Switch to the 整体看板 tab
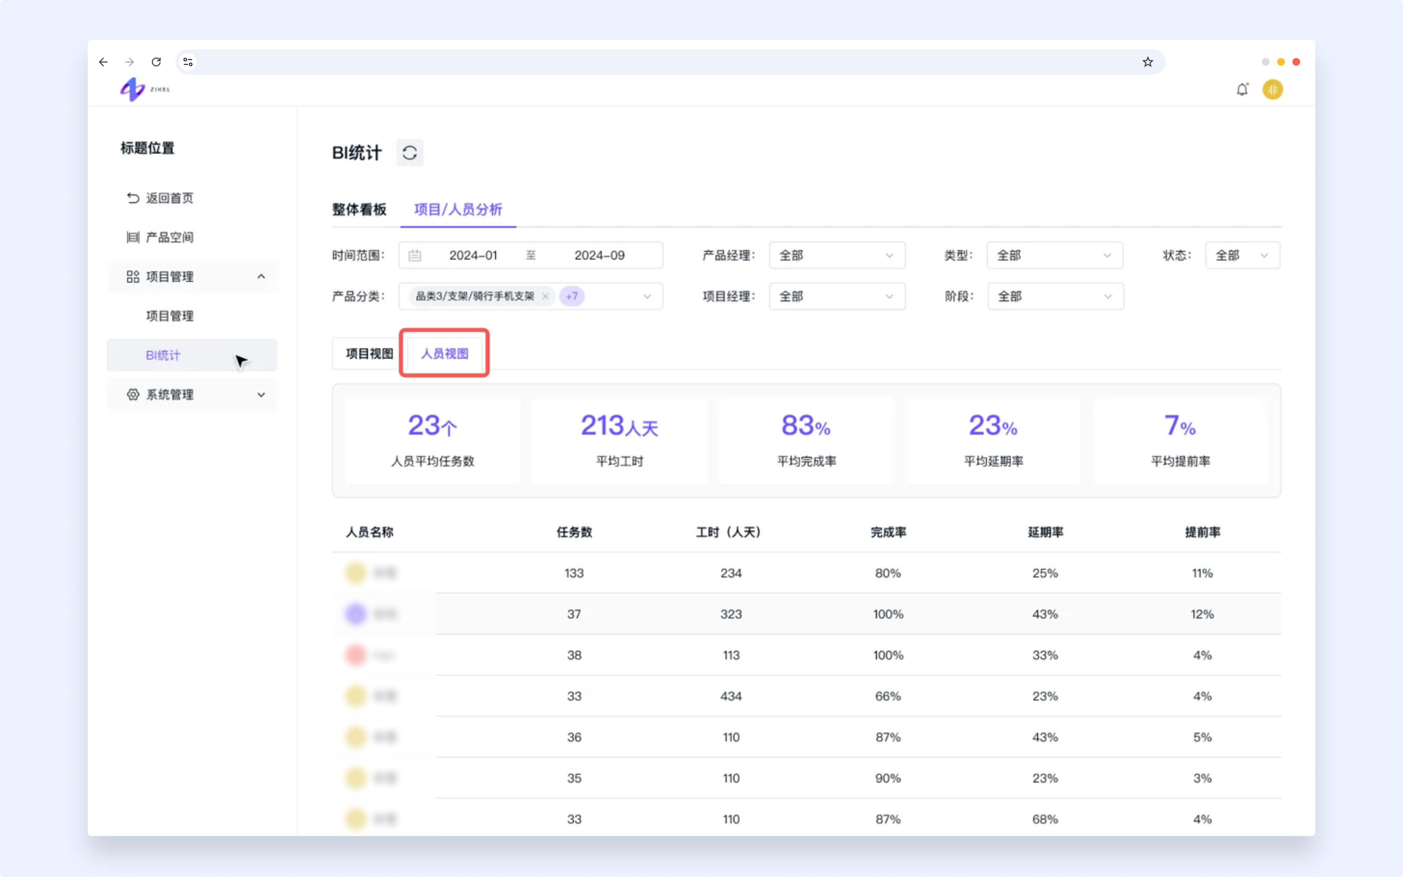Viewport: 1403px width, 877px height. [x=359, y=210]
